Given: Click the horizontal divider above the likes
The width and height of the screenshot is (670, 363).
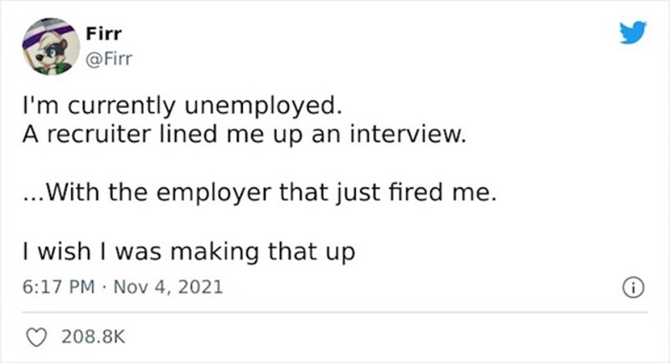Looking at the screenshot, I should [x=335, y=314].
